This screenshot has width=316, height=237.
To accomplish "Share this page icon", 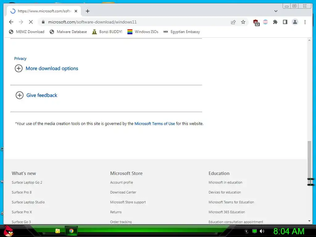I will click(x=233, y=22).
